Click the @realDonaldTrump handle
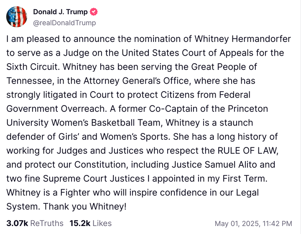 tap(64, 23)
